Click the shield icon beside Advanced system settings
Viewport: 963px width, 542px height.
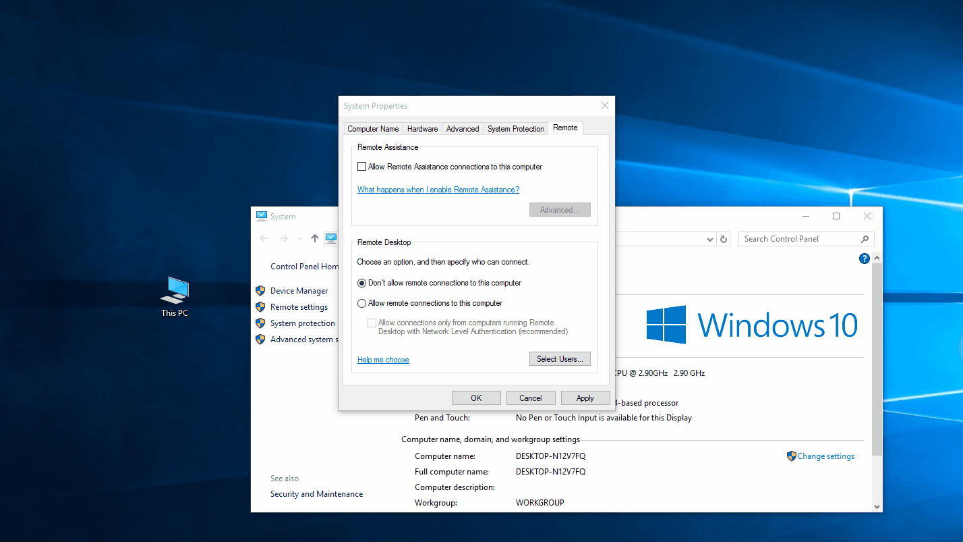pos(260,340)
